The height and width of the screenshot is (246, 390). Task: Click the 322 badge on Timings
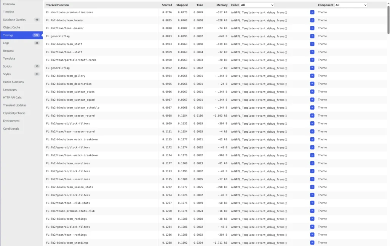click(36, 35)
